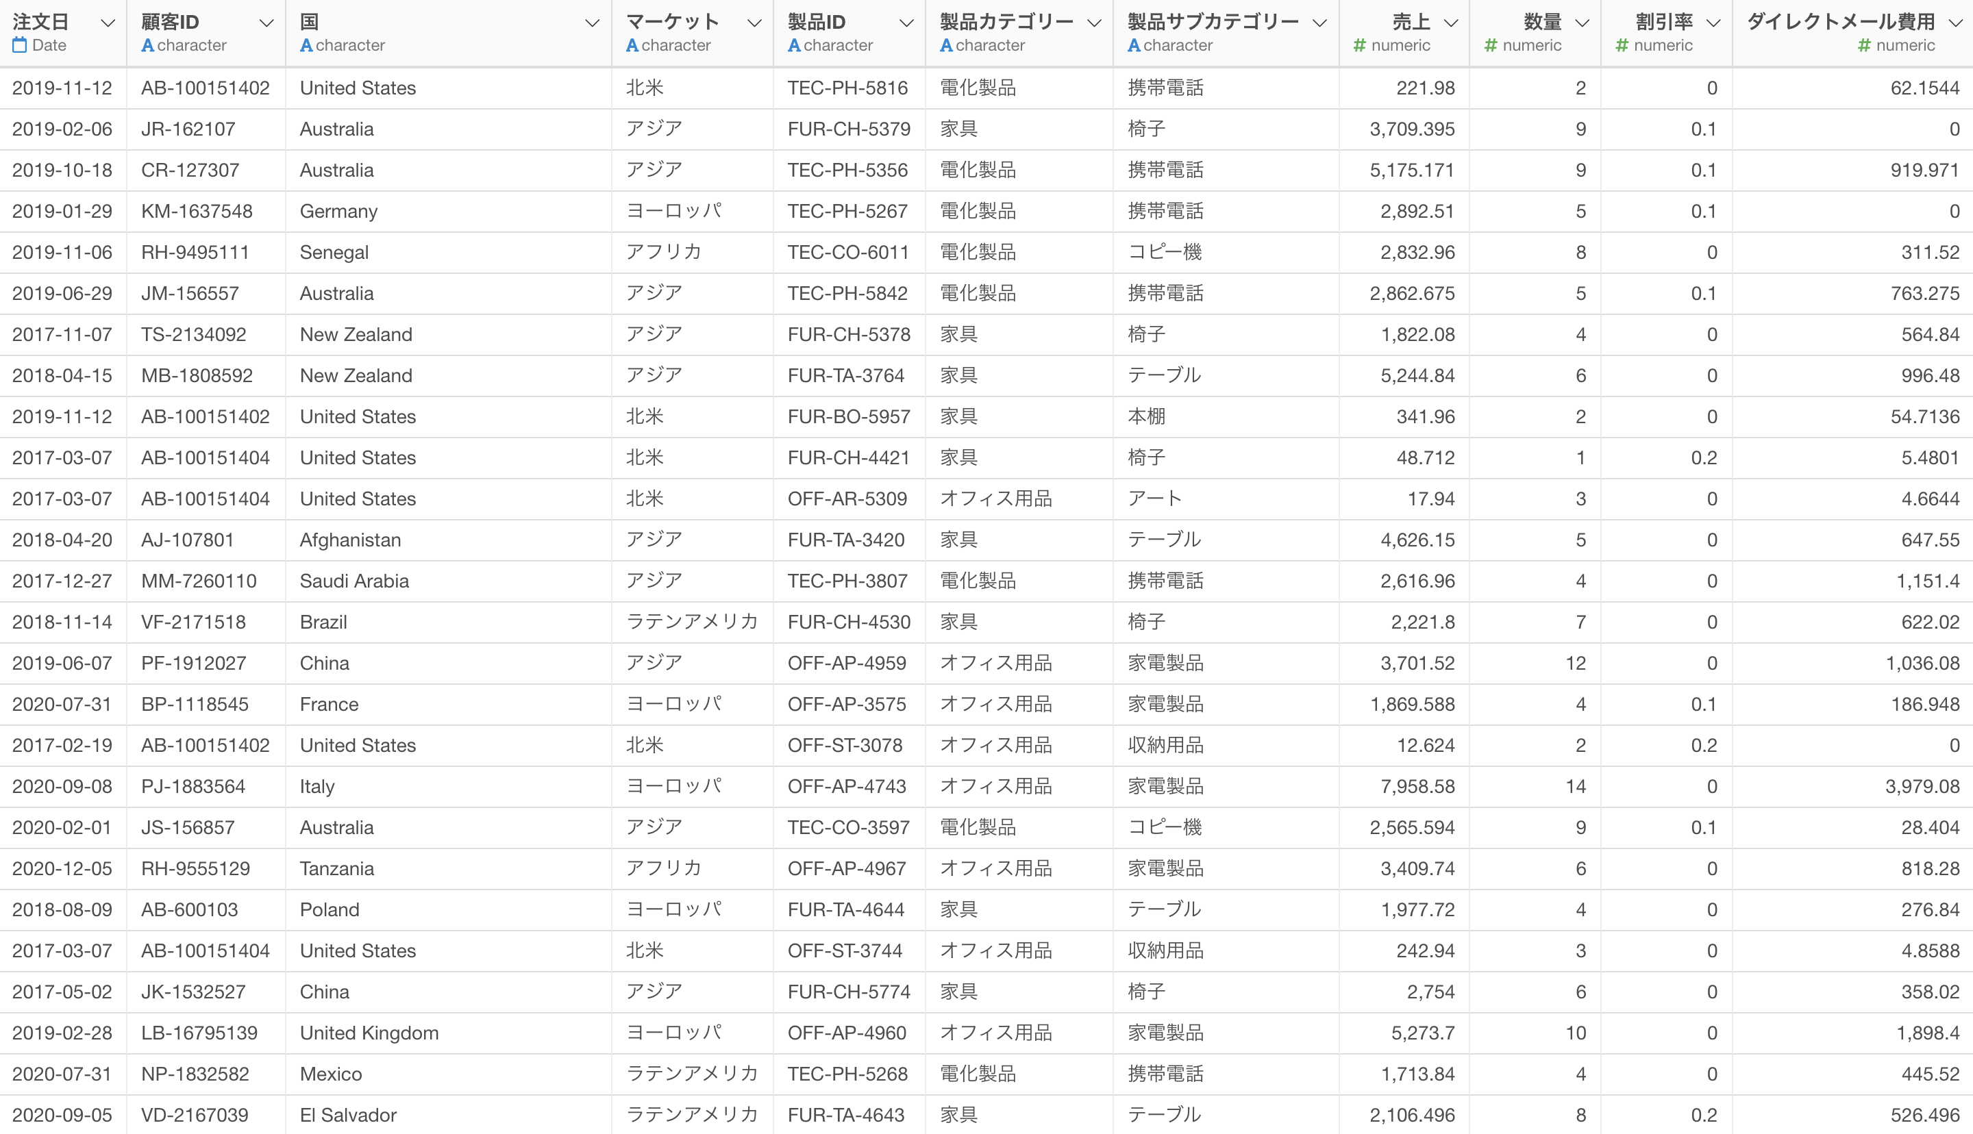Open the 国 column dropdown arrow
This screenshot has height=1134, width=1973.
pyautogui.click(x=592, y=23)
